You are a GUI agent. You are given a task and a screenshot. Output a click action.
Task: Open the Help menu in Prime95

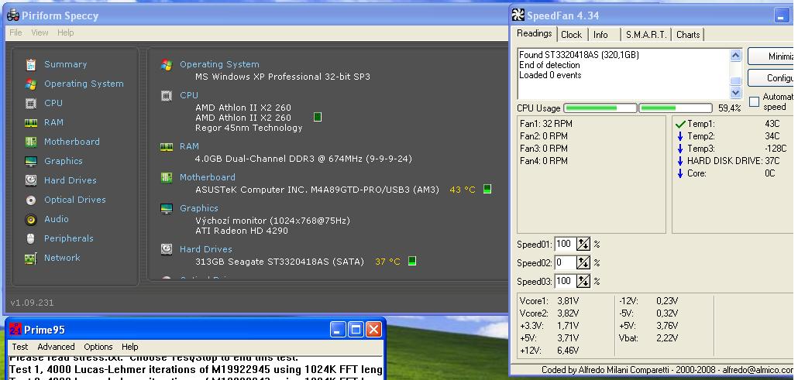pos(130,347)
